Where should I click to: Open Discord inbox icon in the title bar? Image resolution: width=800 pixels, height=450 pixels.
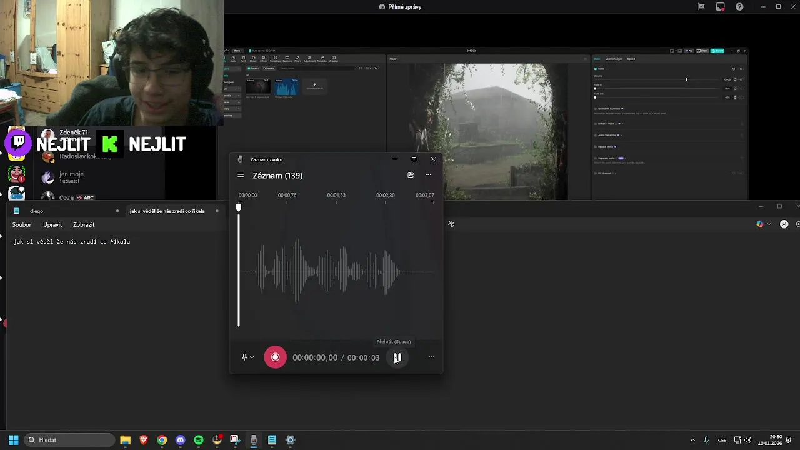point(721,6)
